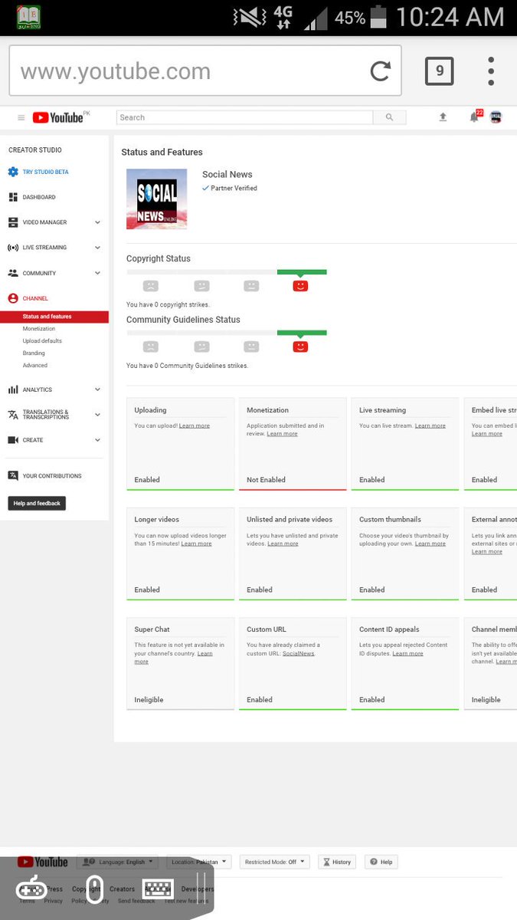Open the SocialNews custom URL link

(298, 653)
